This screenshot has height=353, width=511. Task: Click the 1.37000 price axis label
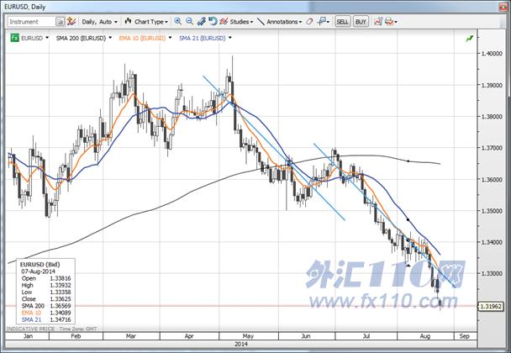(x=492, y=148)
